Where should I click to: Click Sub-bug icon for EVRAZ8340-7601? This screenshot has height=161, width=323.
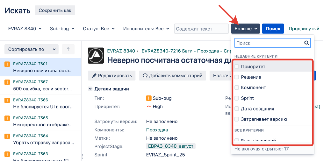(x=7, y=64)
